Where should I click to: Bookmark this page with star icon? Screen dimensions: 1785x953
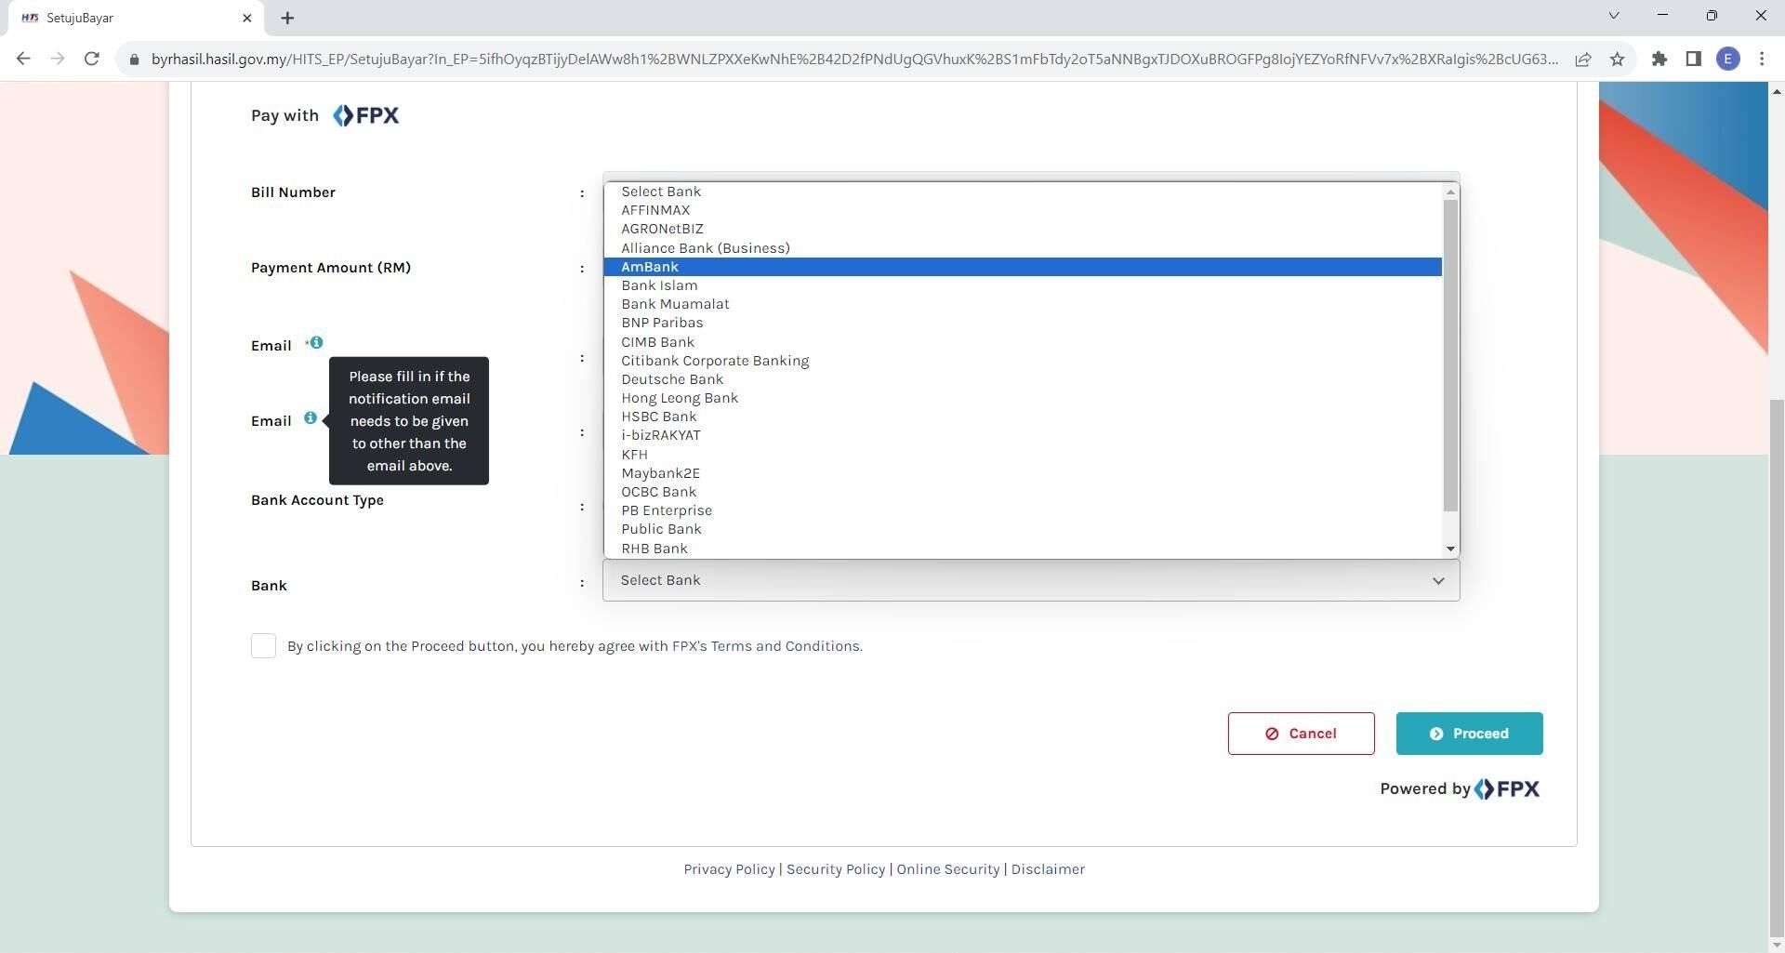(x=1618, y=59)
